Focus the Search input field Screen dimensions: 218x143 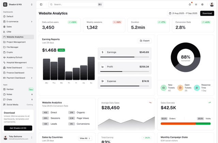click(x=76, y=4)
